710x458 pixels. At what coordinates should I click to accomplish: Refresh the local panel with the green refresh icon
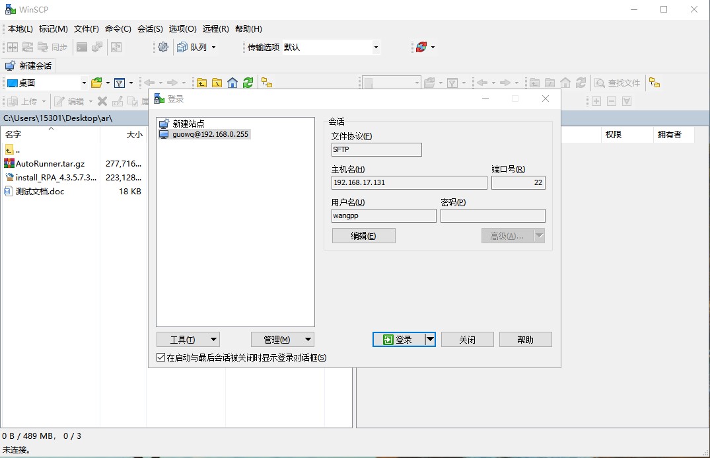[246, 83]
